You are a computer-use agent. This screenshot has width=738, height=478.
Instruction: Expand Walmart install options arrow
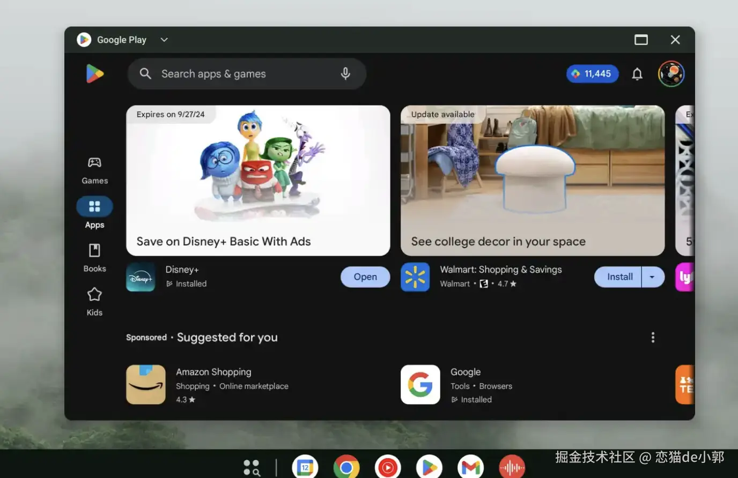653,277
